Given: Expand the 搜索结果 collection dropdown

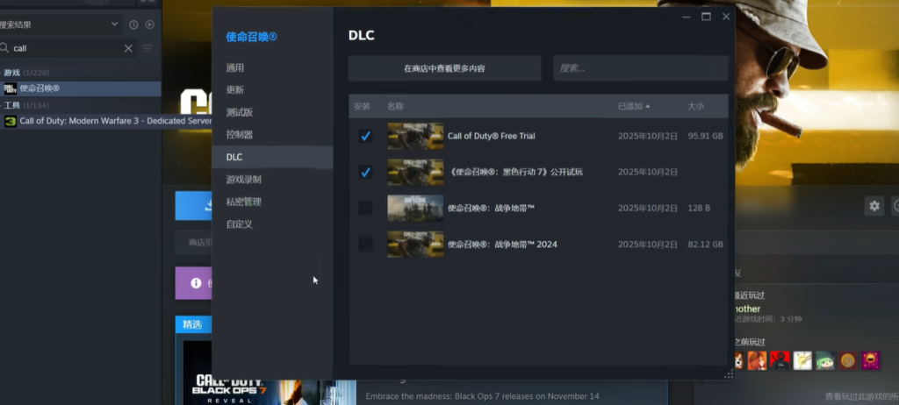Looking at the screenshot, I should (x=114, y=25).
